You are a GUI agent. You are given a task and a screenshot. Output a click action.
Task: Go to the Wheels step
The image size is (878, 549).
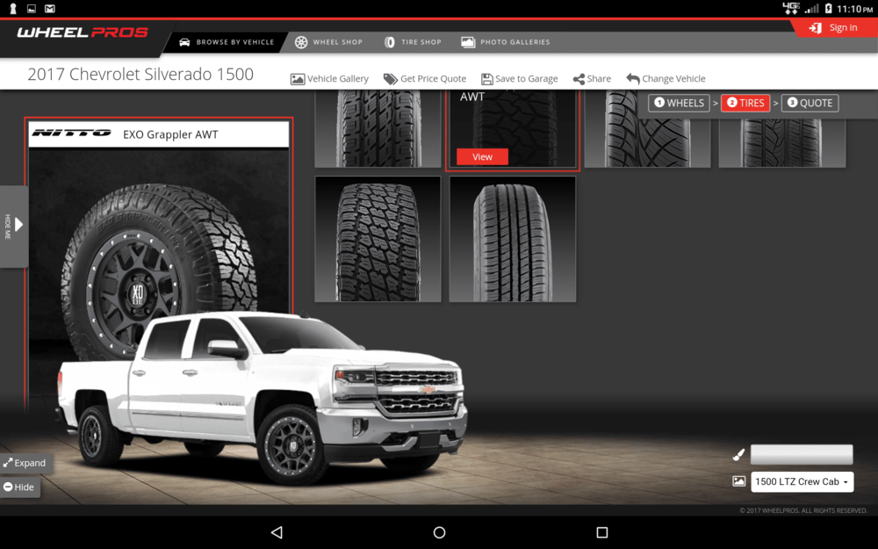[678, 103]
